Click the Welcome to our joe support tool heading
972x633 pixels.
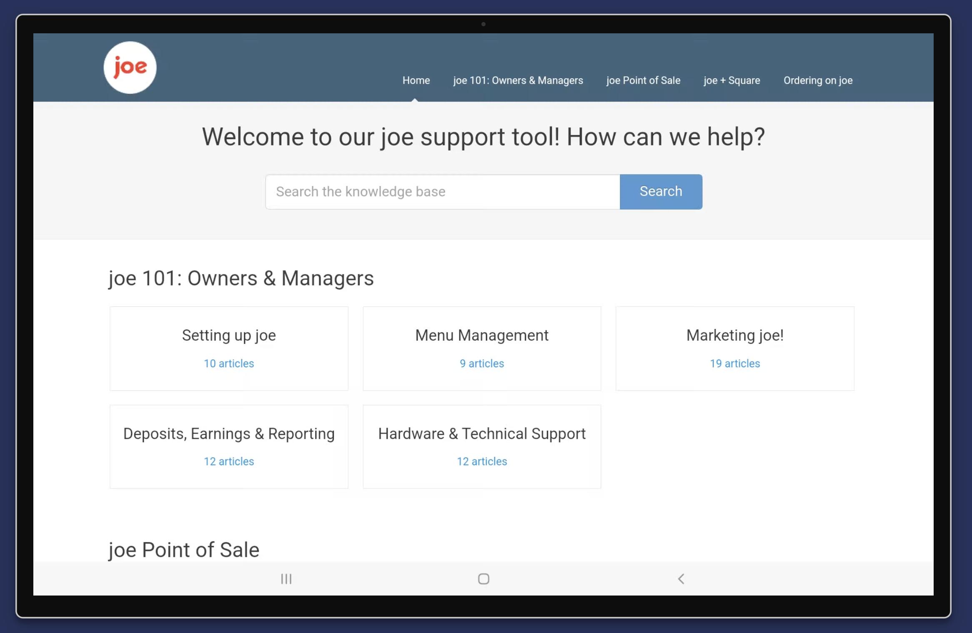pos(483,137)
